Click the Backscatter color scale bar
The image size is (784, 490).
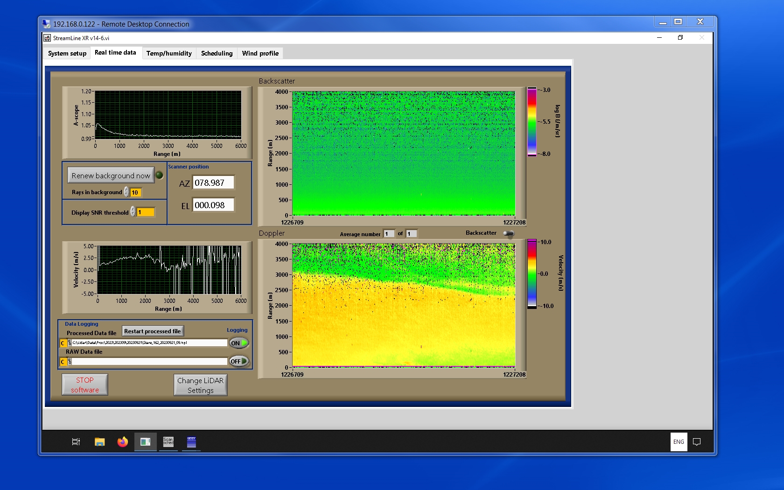532,122
